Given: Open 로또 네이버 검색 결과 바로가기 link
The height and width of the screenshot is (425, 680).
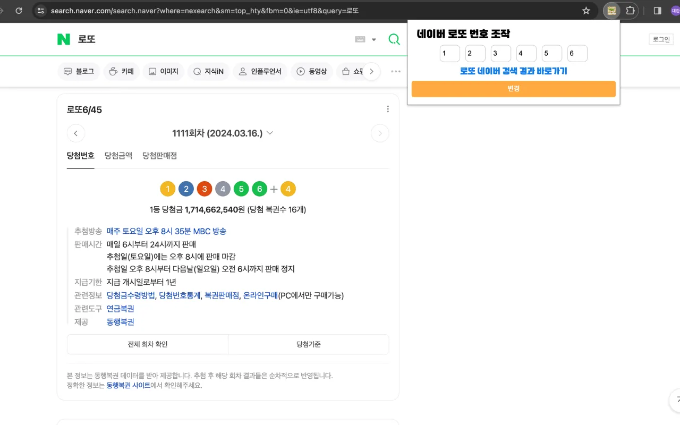Looking at the screenshot, I should (514, 71).
